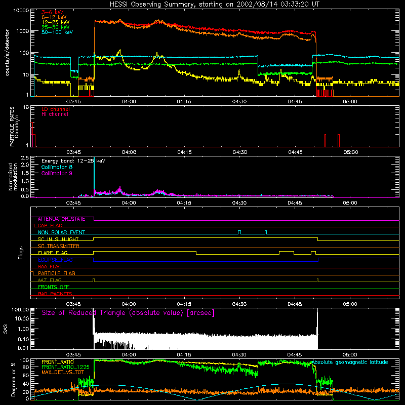Screen dimensions: 405x405
Task: Click the Normalized modulation axis label
Action: coord(13,177)
